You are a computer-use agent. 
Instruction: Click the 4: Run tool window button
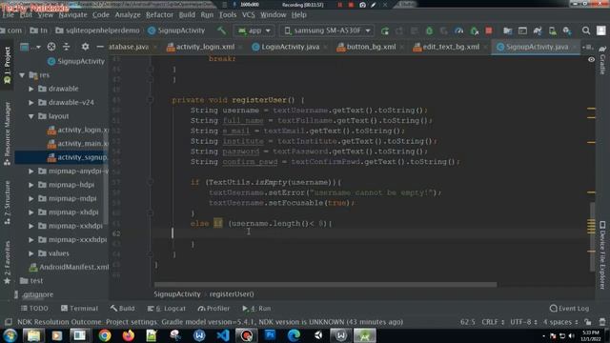coord(256,309)
